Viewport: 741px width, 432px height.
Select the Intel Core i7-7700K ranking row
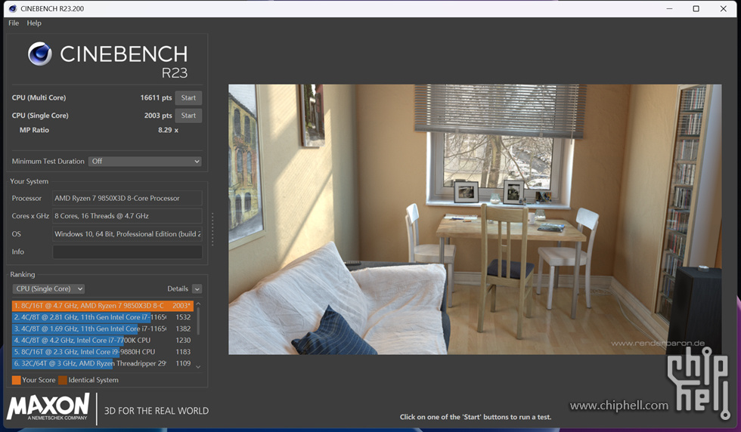coord(91,341)
